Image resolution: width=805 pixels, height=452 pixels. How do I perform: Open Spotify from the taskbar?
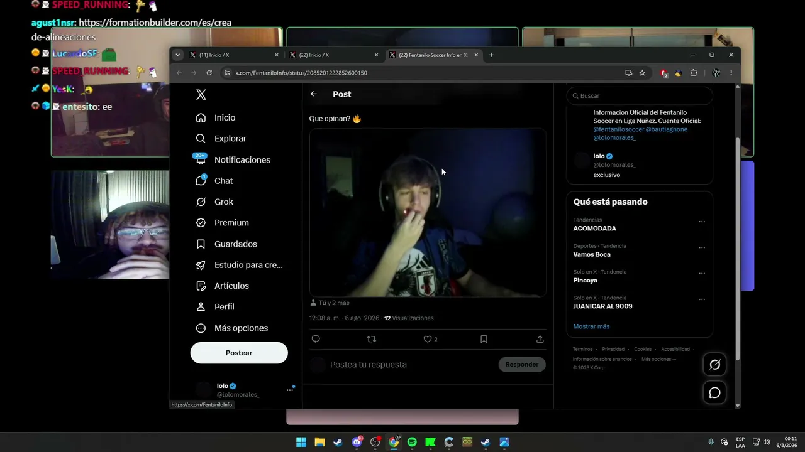point(412,442)
